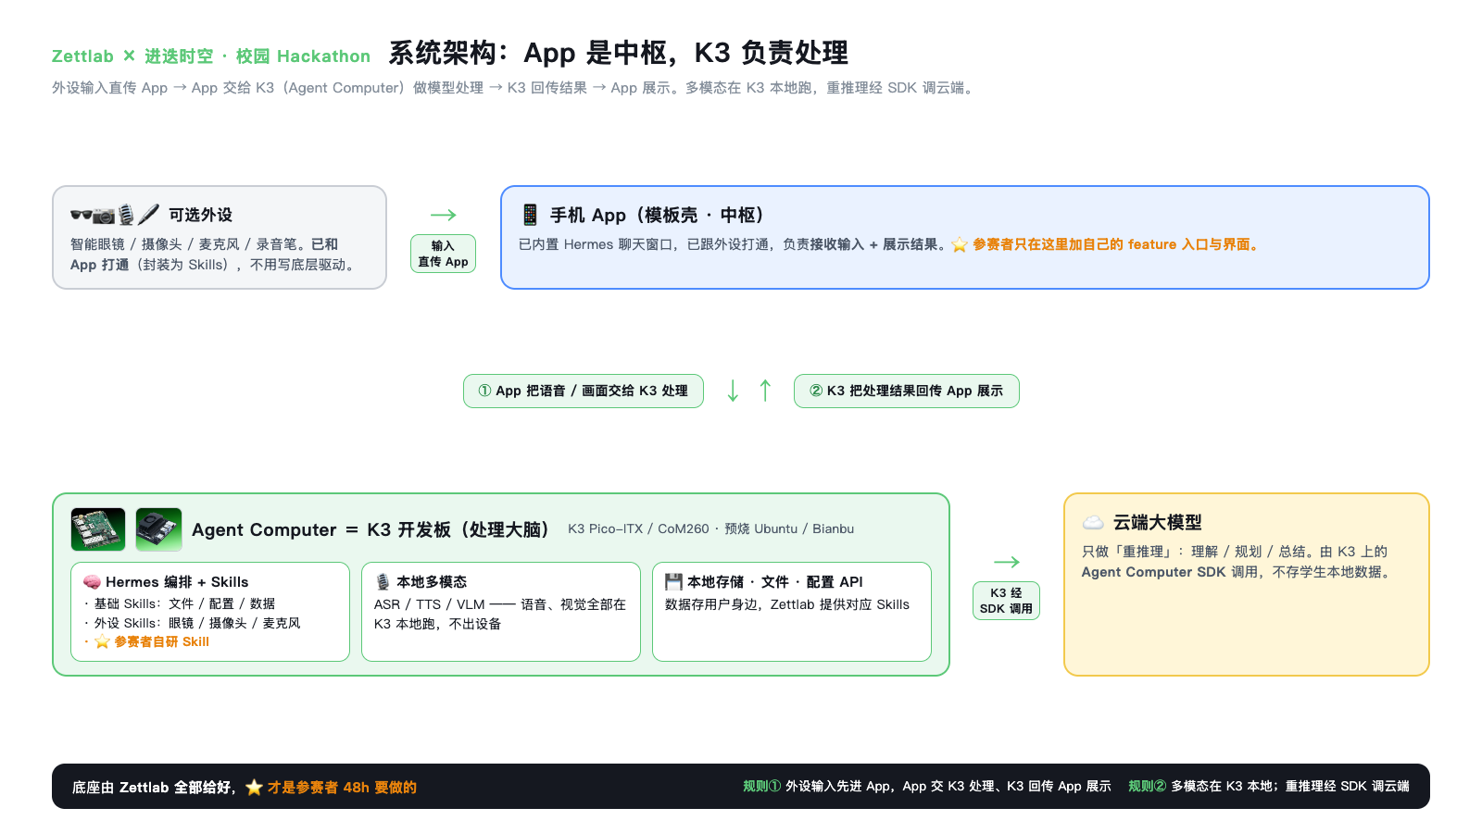Click the 输入 直传 App label
The width and height of the screenshot is (1482, 833).
tap(443, 254)
